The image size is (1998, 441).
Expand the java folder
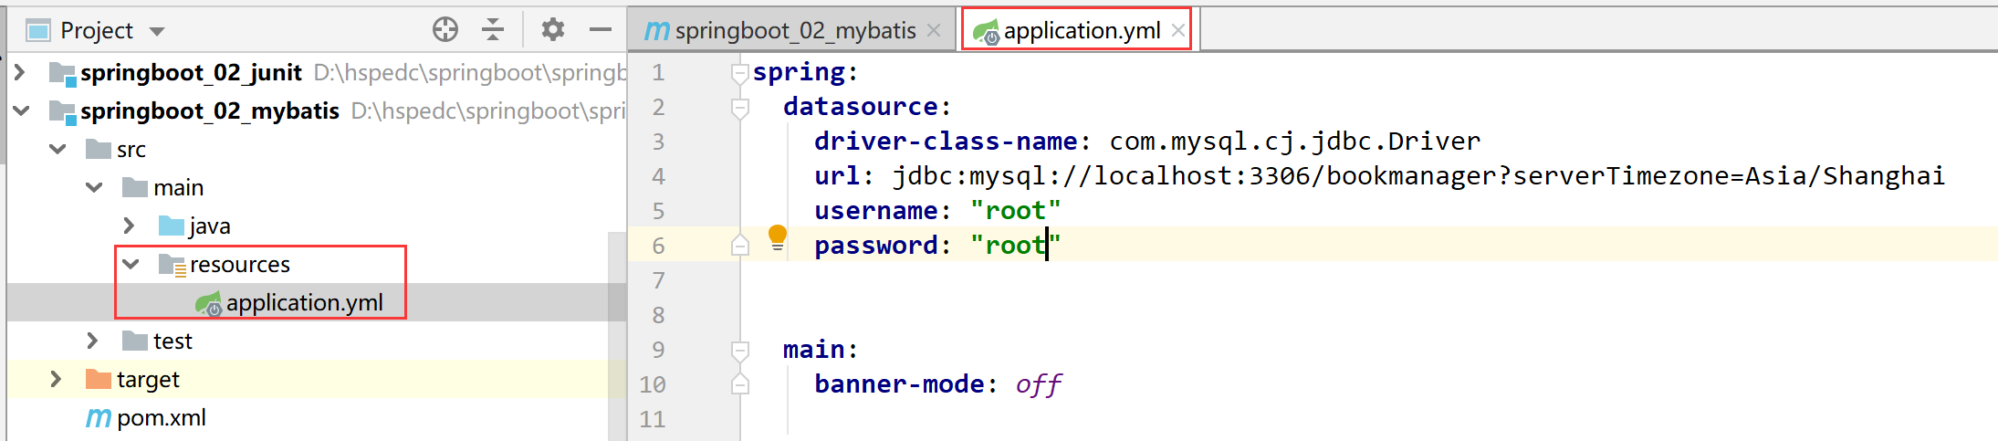click(129, 226)
